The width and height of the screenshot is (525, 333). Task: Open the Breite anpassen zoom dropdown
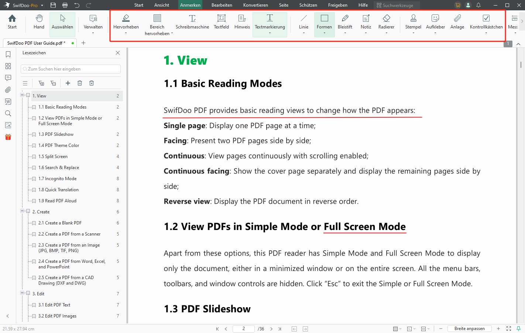pos(470,329)
